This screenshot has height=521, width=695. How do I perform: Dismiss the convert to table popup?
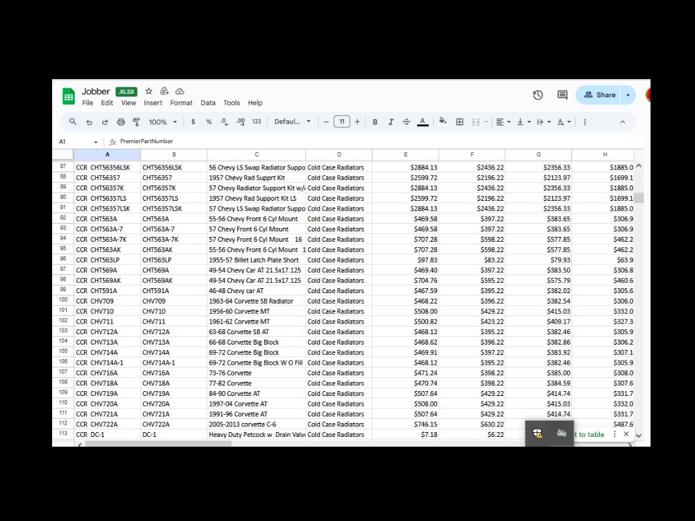pyautogui.click(x=626, y=433)
